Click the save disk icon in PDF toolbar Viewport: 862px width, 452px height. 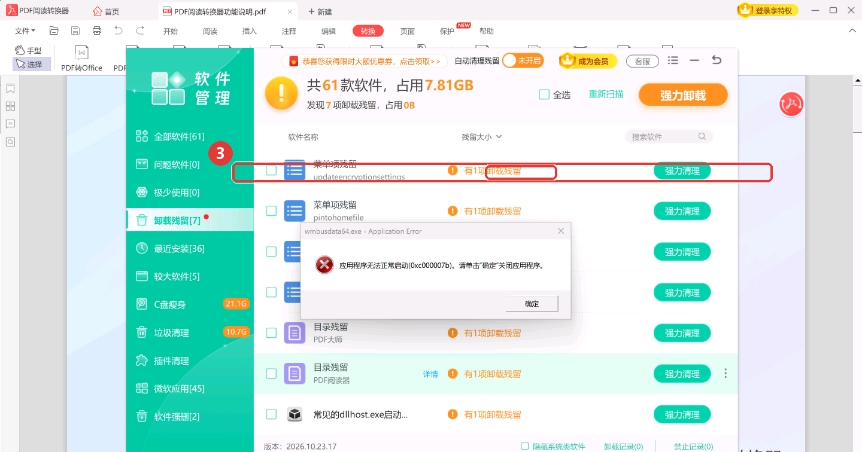pyautogui.click(x=75, y=30)
